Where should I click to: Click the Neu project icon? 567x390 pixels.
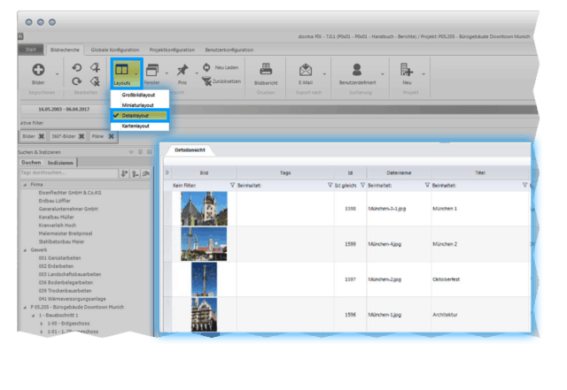407,69
